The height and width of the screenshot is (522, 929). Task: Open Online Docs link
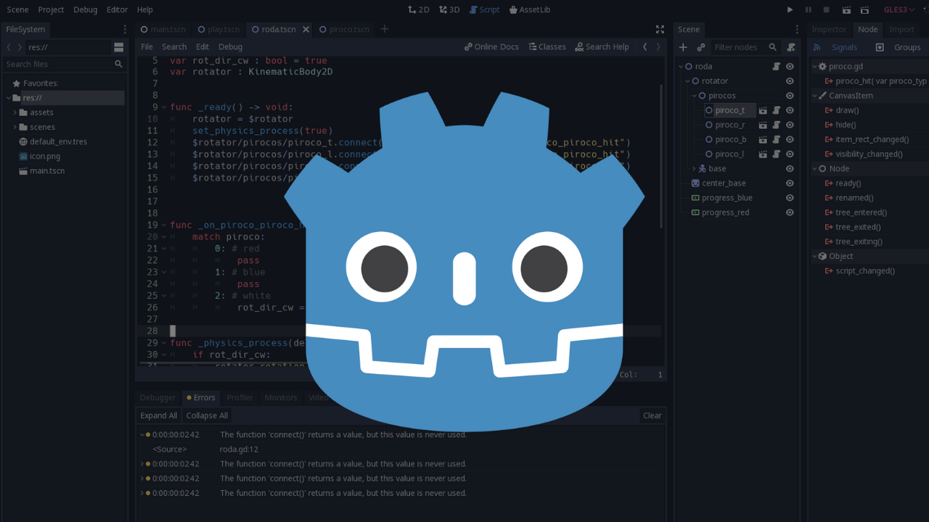coord(491,46)
